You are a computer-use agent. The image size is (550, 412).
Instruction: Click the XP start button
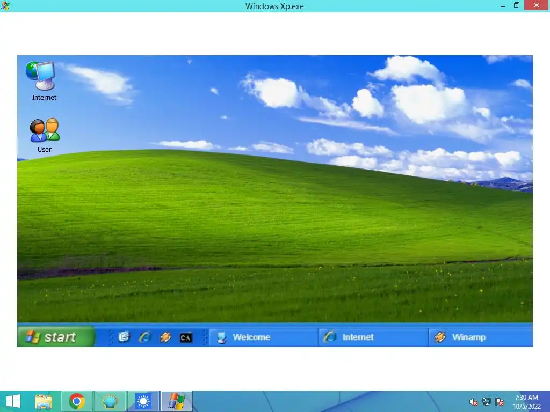(56, 337)
